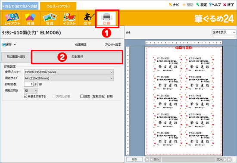
Task: Expand the 使用プリンター dropdown
Action: click(69, 72)
